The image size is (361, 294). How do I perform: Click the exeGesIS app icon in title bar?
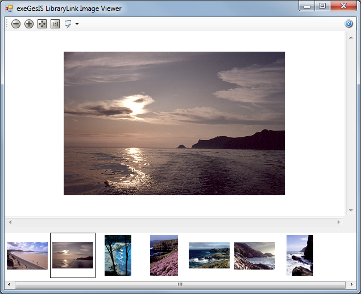9,9
